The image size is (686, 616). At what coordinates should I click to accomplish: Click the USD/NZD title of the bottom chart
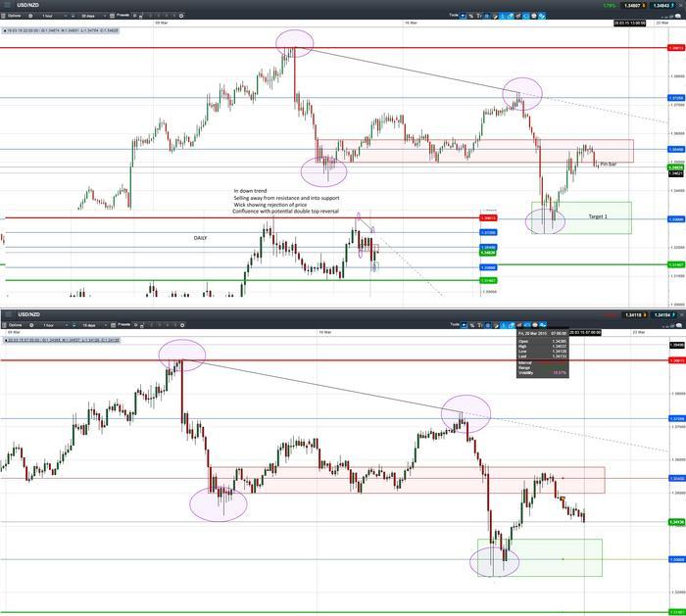(28, 314)
